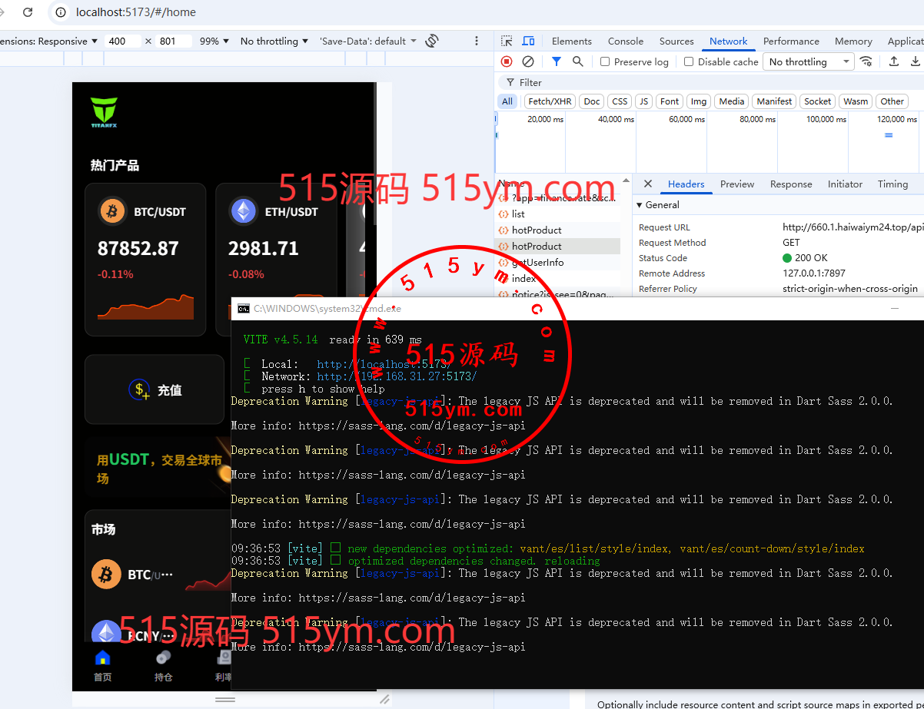Reload the browser page
The image size is (924, 709).
pos(28,12)
